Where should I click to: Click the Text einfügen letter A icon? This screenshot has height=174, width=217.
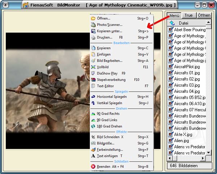93,156
